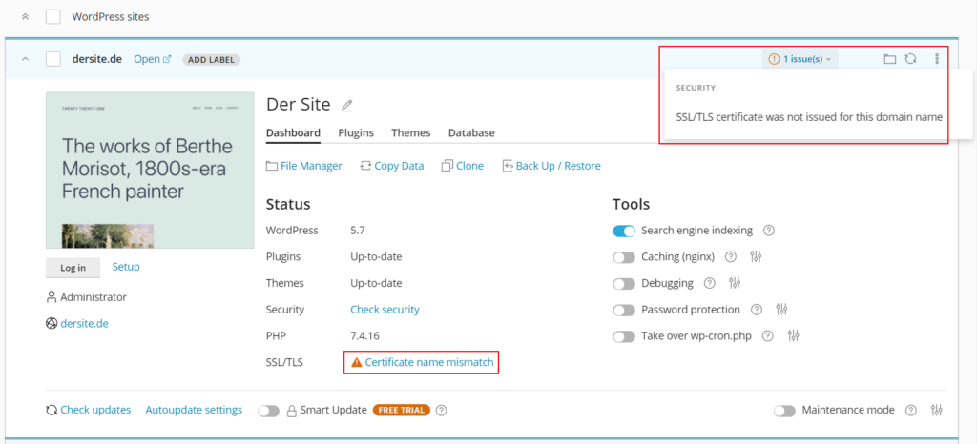
Task: Enable the Debugging toggle
Action: pyautogui.click(x=624, y=284)
